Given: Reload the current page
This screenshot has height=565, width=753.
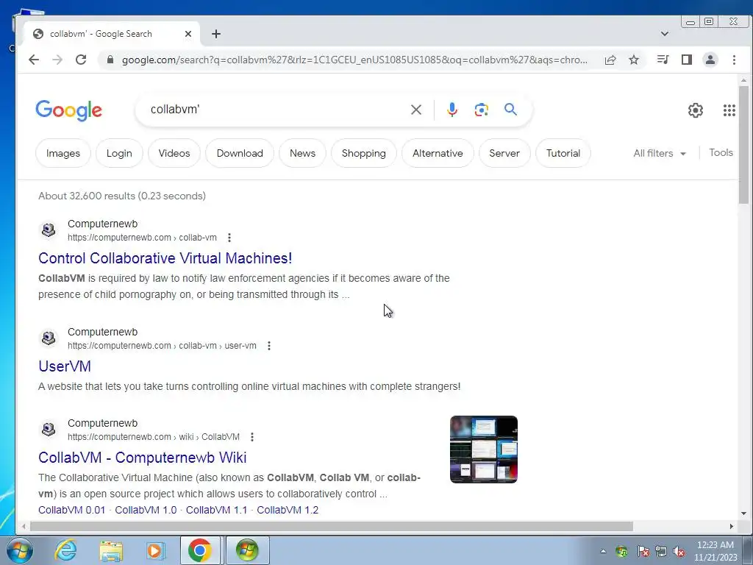Looking at the screenshot, I should 81,60.
